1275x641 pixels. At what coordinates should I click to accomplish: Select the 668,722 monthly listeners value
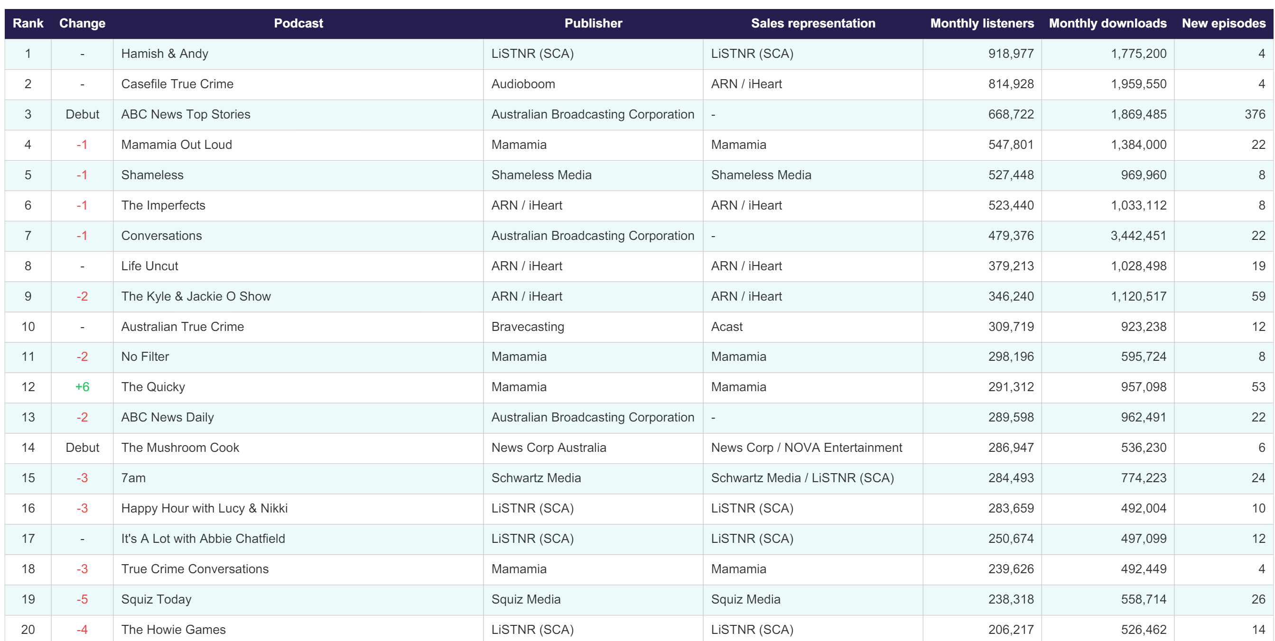point(1011,114)
